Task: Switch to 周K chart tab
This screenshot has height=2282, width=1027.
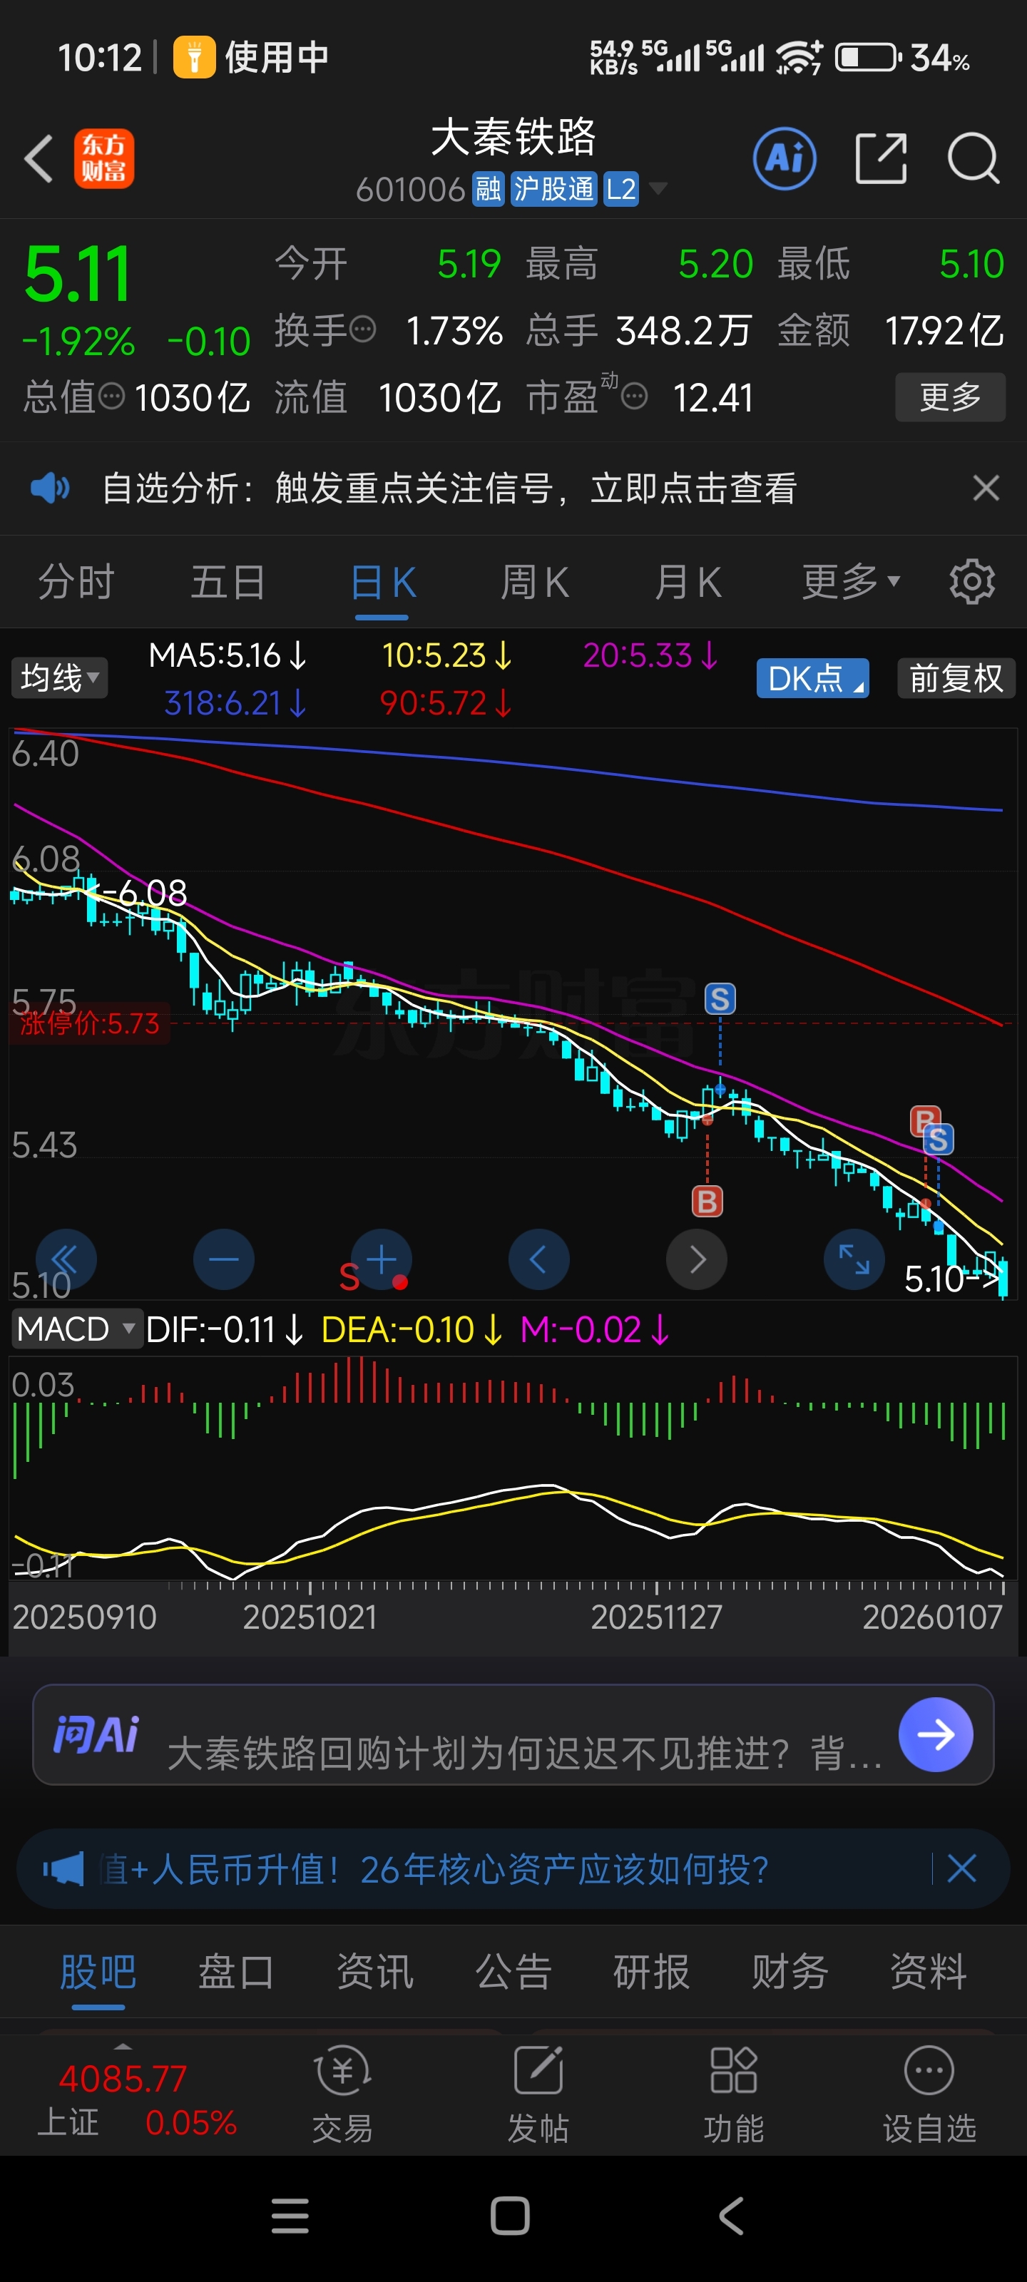Action: (535, 582)
